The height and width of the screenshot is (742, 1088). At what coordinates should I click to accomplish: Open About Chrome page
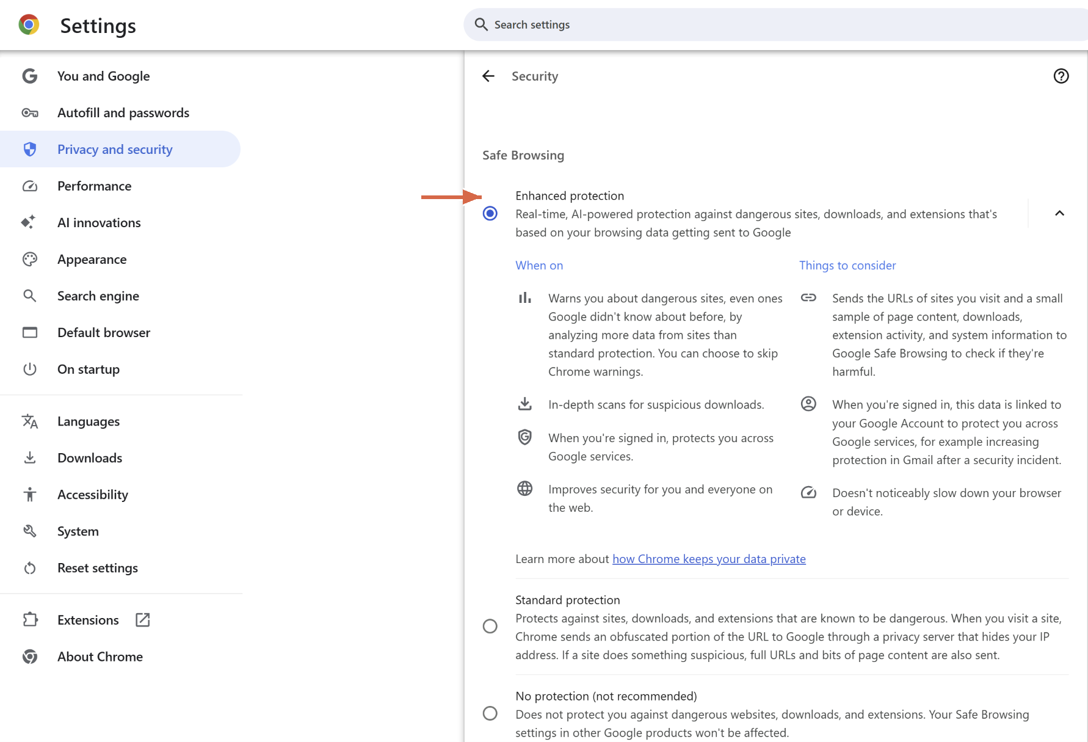point(120,657)
